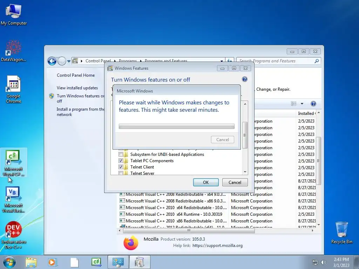The width and height of the screenshot is (359, 269).
Task: Open Control Panel Home link
Action: (76, 75)
